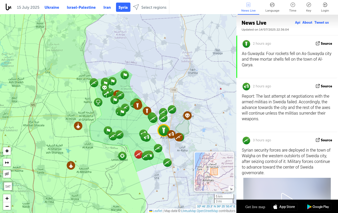
Task: Switch to the Iran region tab
Action: coord(107,7)
